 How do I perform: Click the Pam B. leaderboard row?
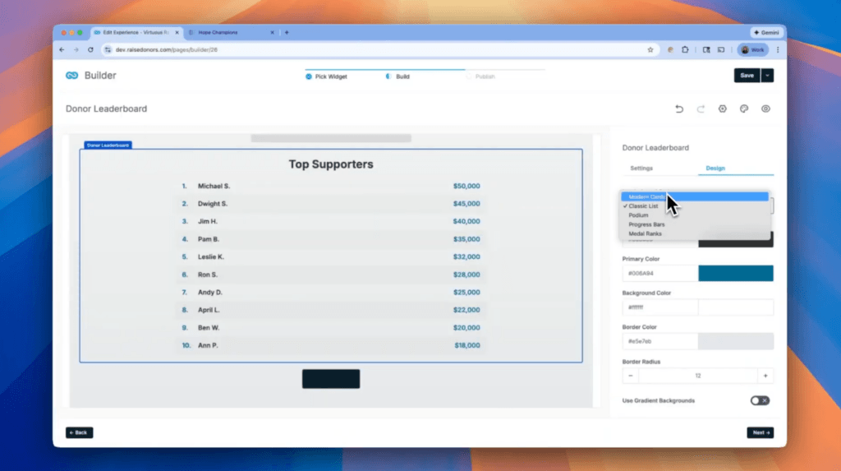(331, 239)
